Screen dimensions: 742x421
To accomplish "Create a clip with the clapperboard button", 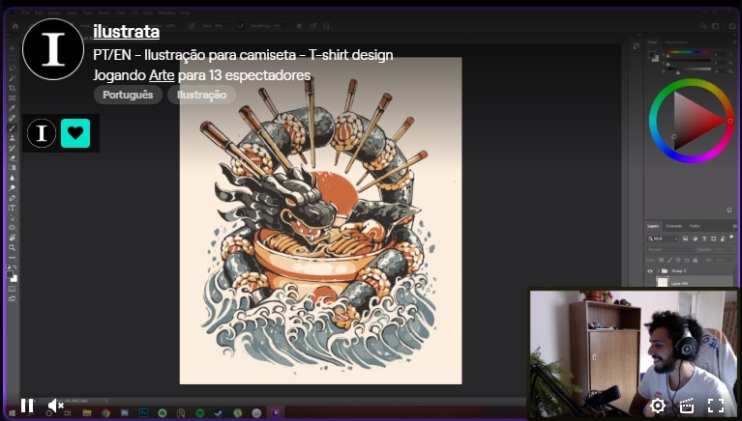I will click(687, 406).
